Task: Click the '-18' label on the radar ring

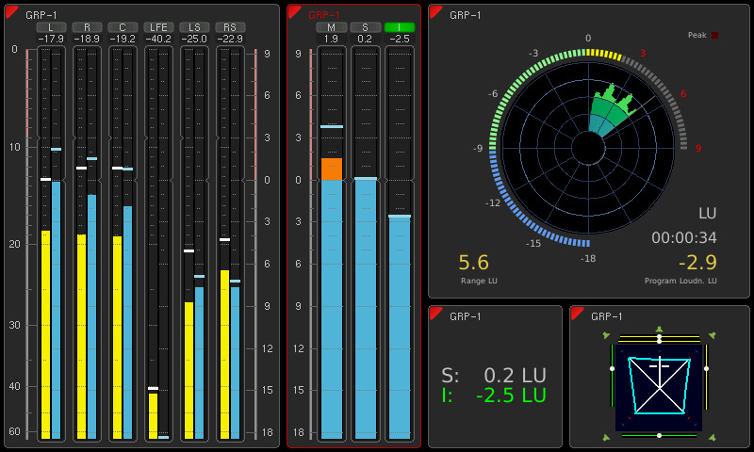Action: [587, 258]
